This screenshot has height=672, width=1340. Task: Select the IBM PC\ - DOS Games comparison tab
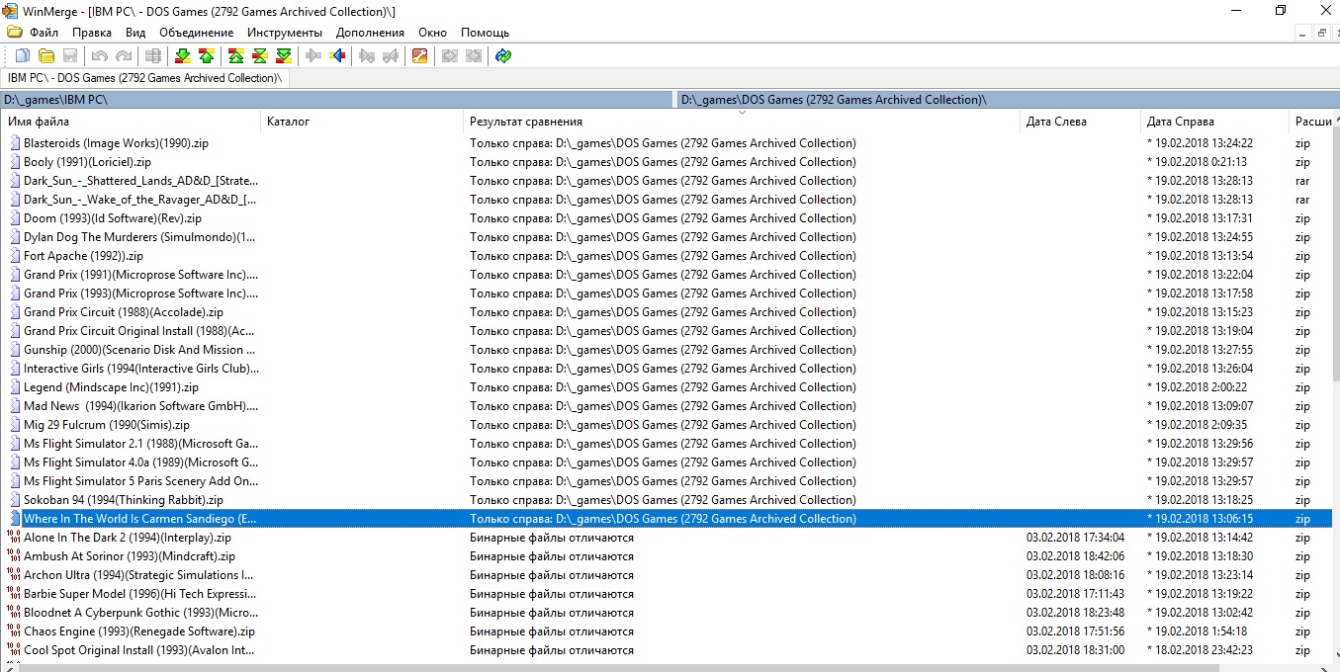145,78
